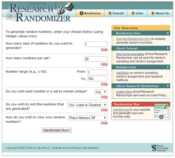
Task: Click the arrow icon beside Links
Action: pyautogui.click(x=133, y=13)
